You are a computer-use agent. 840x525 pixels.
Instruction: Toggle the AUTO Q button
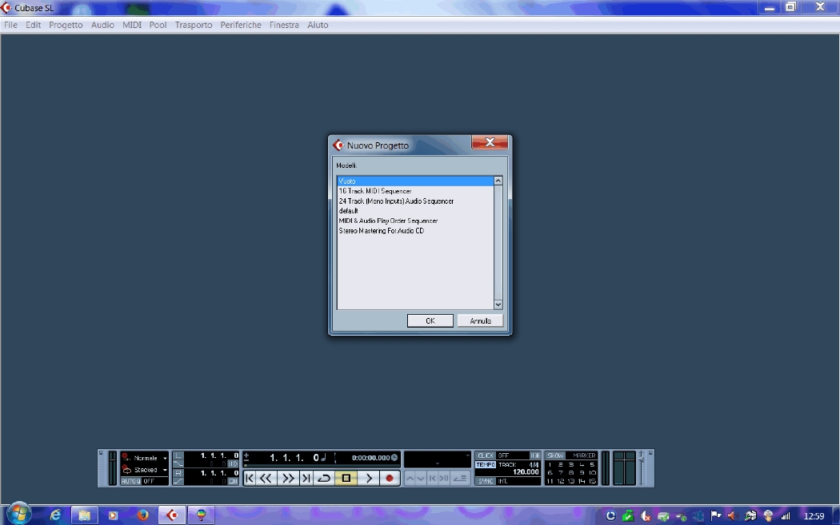pos(130,481)
